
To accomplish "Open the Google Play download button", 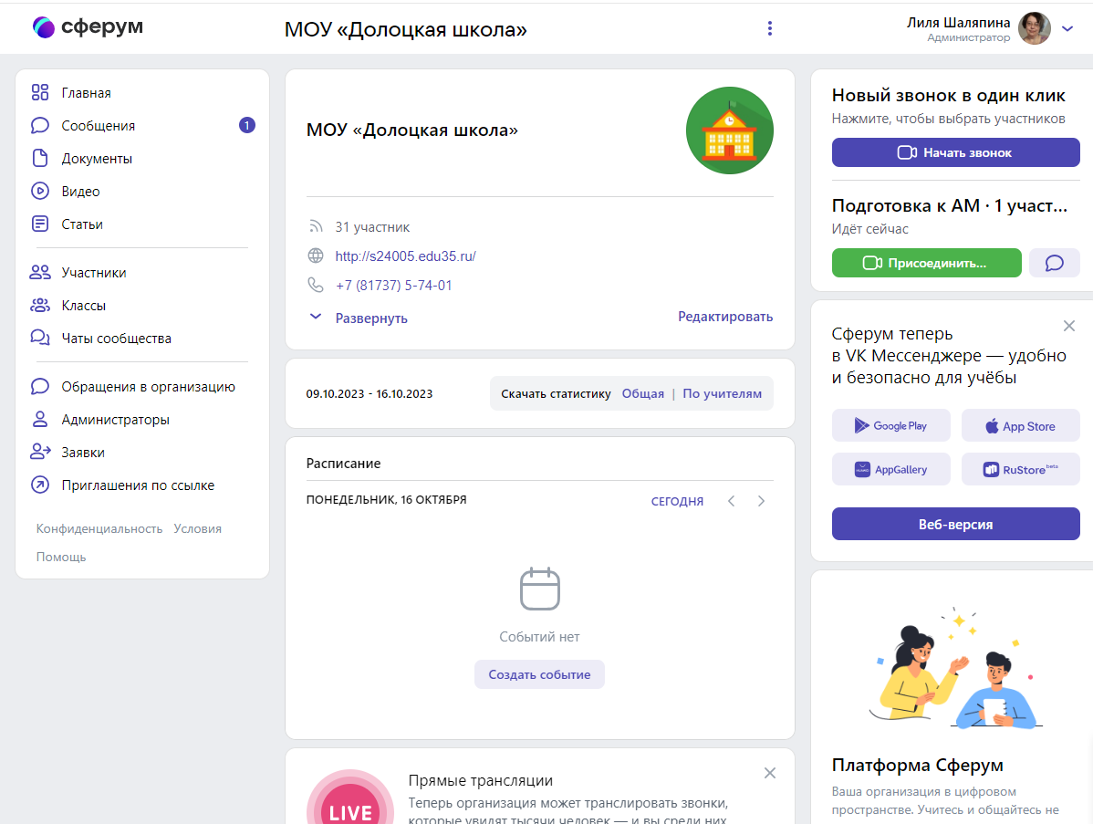I will [x=890, y=425].
